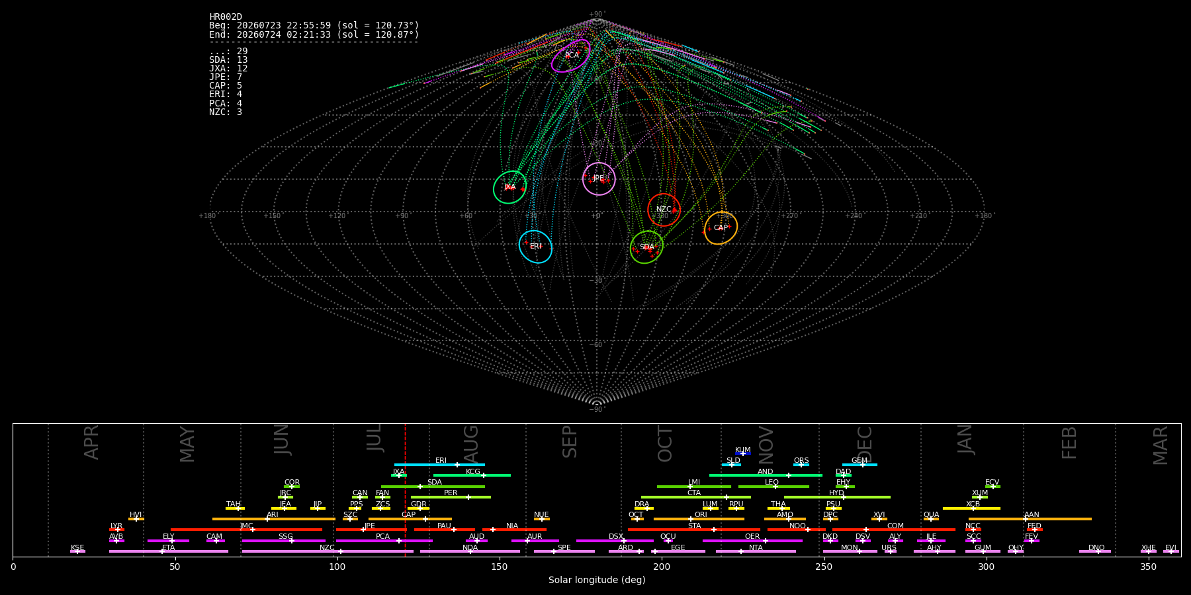
Task: Select the LYR shower bar
Action: tap(116, 530)
